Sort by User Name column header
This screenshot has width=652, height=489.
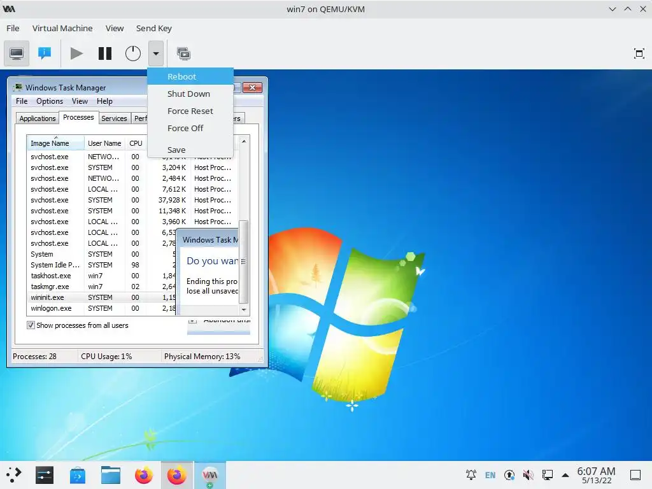(x=104, y=143)
